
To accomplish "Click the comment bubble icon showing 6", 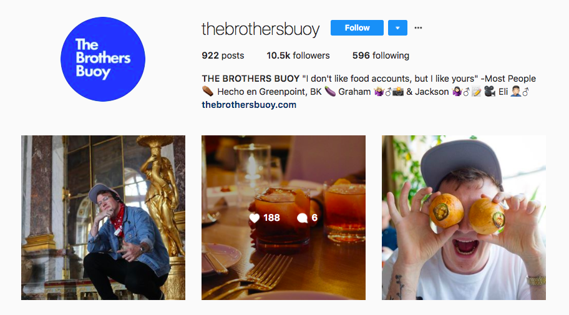I will pos(302,218).
